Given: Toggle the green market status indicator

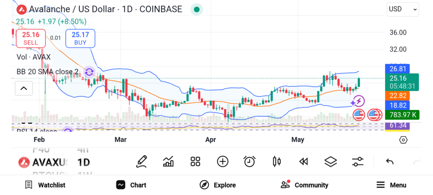Looking at the screenshot, I should point(197,9).
